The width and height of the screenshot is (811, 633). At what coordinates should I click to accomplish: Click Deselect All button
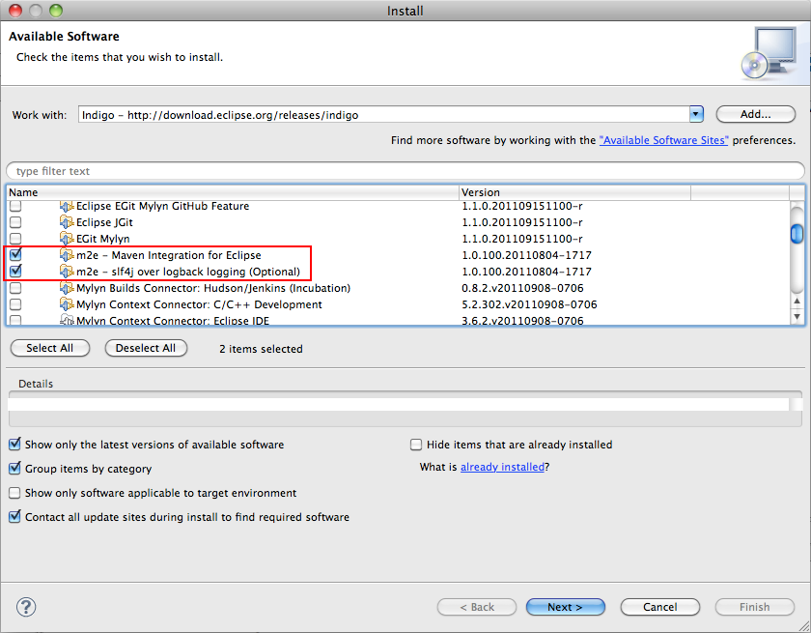click(x=146, y=348)
